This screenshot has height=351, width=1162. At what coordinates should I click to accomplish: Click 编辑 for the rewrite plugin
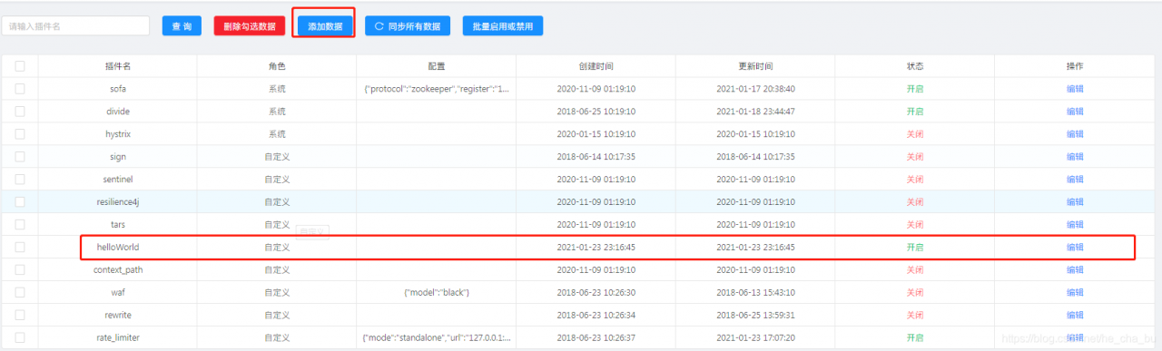pos(1075,315)
